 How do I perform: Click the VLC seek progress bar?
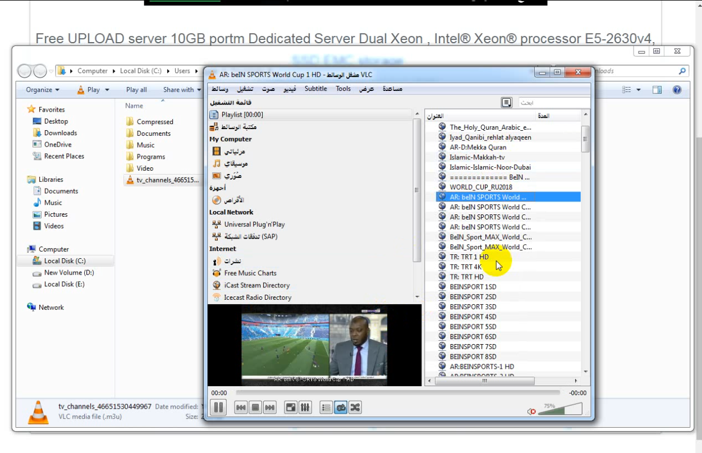click(398, 393)
